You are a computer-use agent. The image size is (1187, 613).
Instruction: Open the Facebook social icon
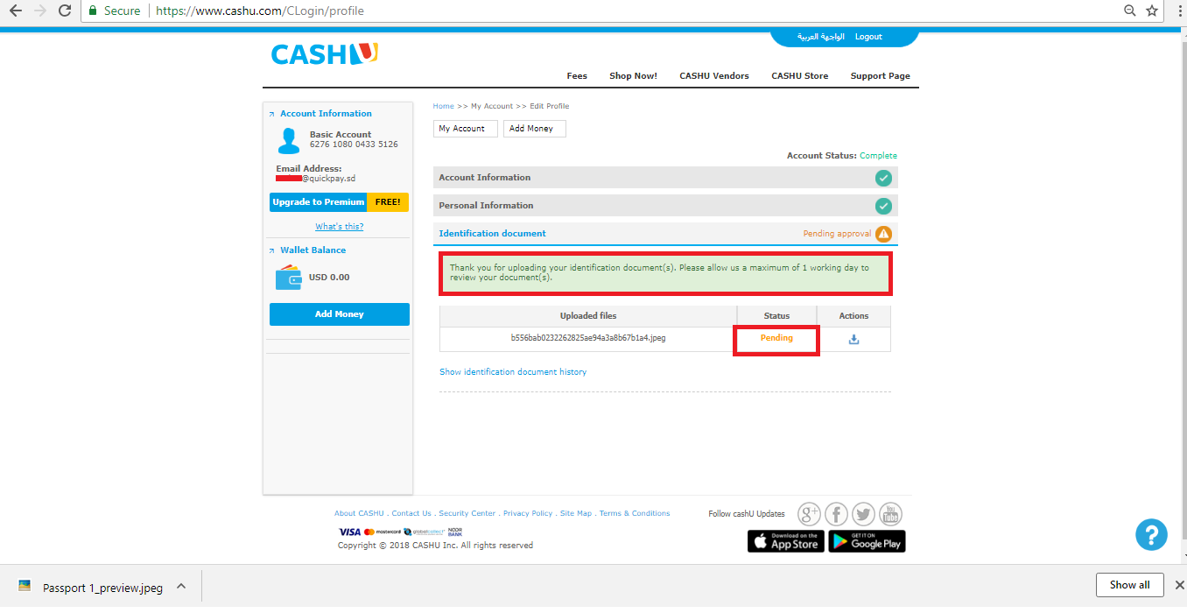pyautogui.click(x=836, y=514)
